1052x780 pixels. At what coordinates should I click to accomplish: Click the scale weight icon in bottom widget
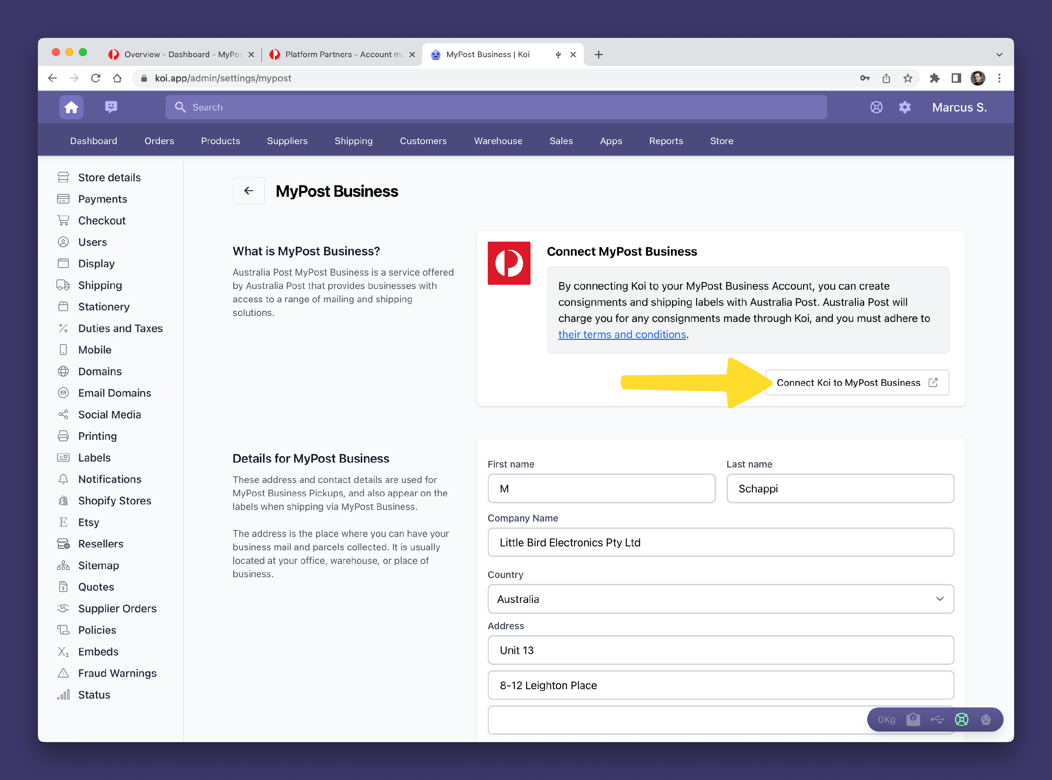point(913,719)
